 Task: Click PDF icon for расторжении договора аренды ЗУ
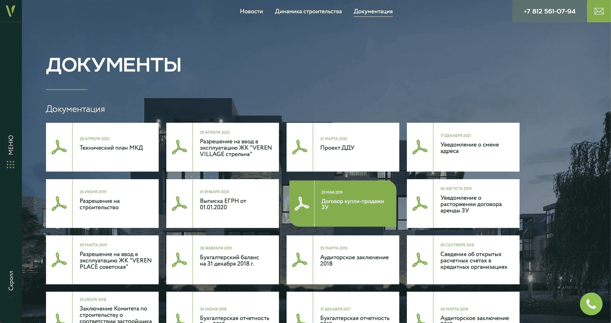(420, 204)
